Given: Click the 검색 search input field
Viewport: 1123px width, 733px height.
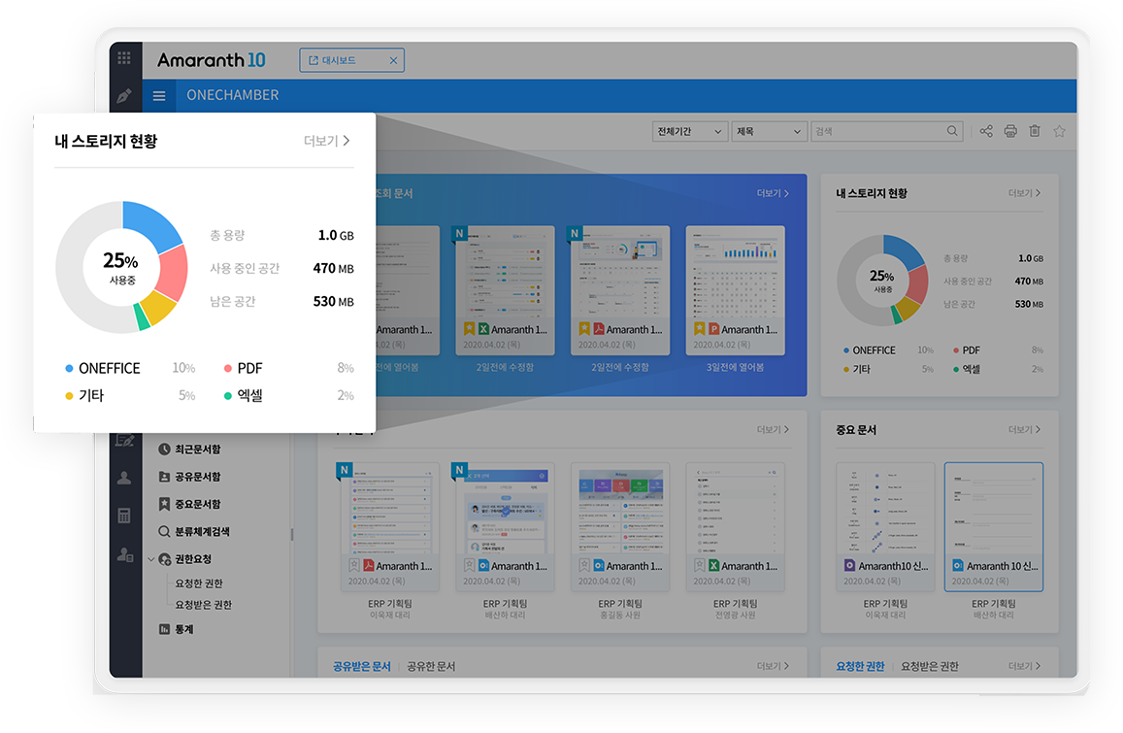Looking at the screenshot, I should coord(876,131).
